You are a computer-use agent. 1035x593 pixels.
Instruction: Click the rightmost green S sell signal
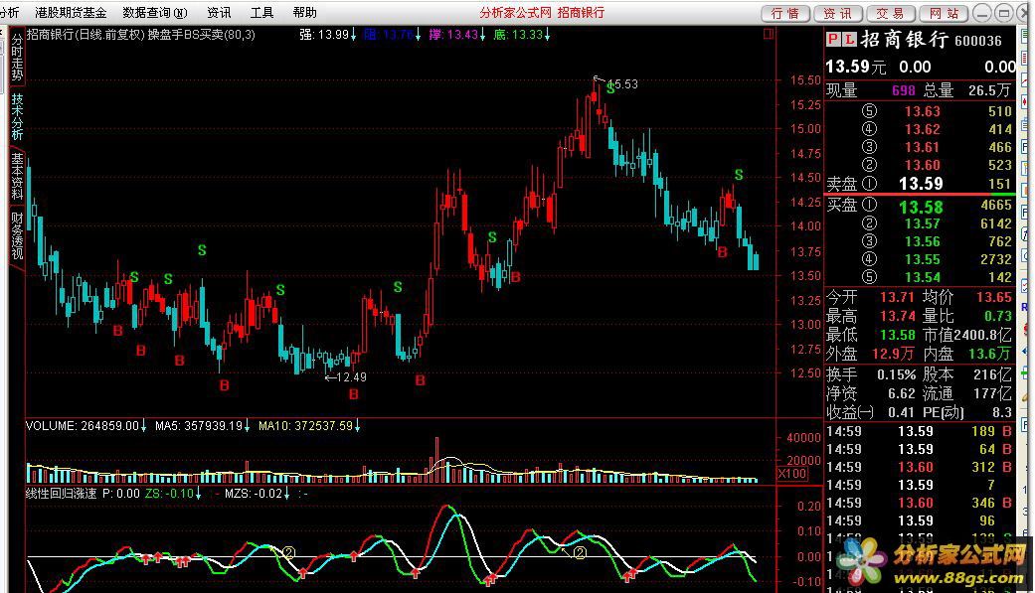739,175
